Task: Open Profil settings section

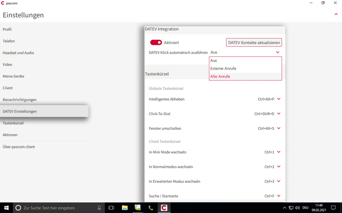Action: [44, 29]
